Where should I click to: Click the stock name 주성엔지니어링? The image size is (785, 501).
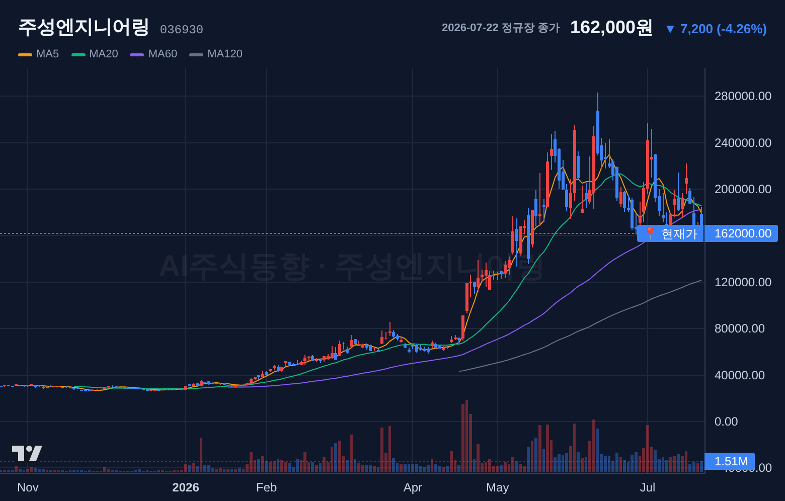coord(84,27)
